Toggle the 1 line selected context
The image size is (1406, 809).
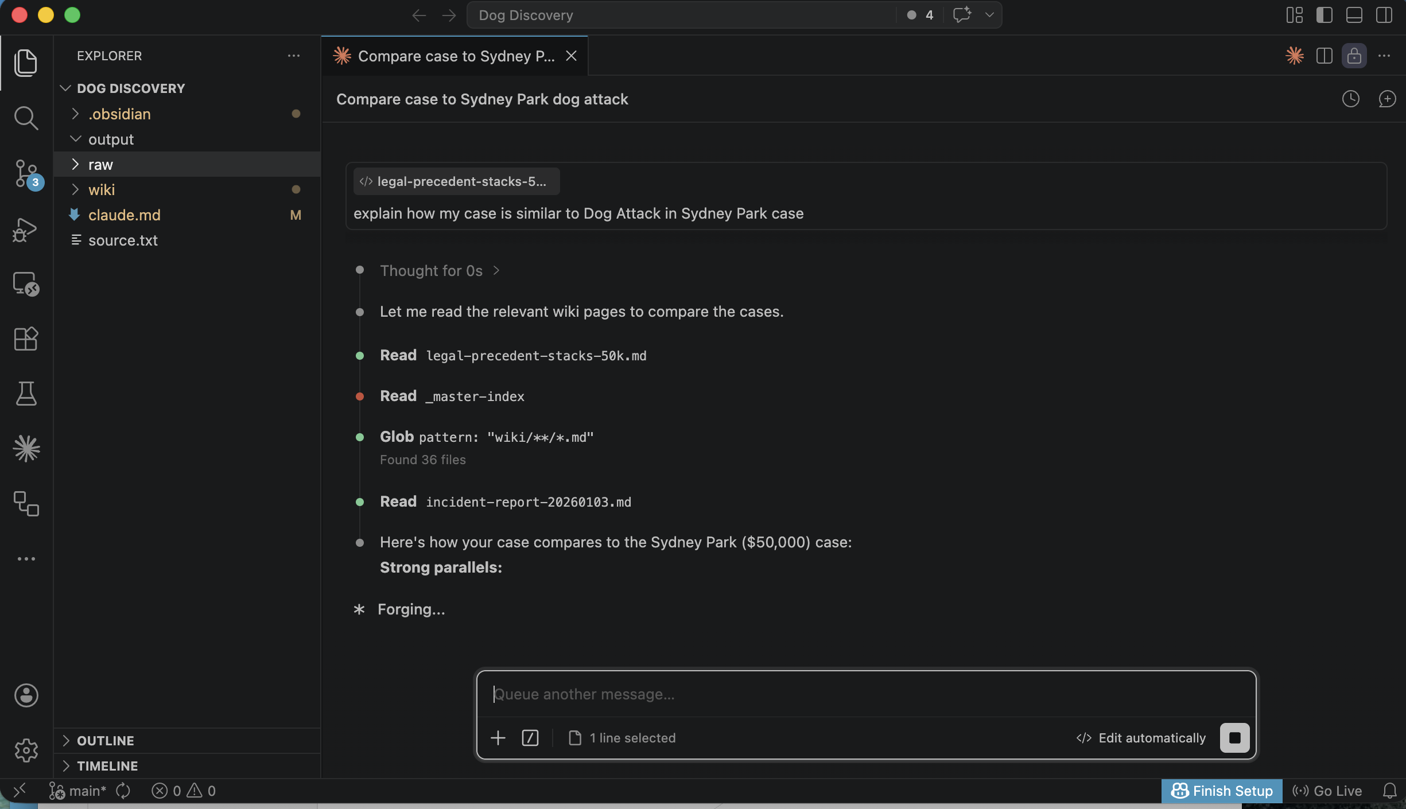622,738
